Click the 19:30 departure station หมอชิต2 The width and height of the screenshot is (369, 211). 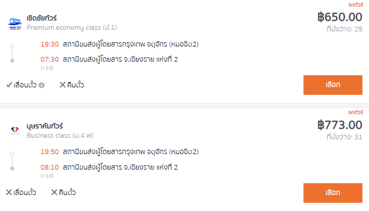click(x=131, y=44)
